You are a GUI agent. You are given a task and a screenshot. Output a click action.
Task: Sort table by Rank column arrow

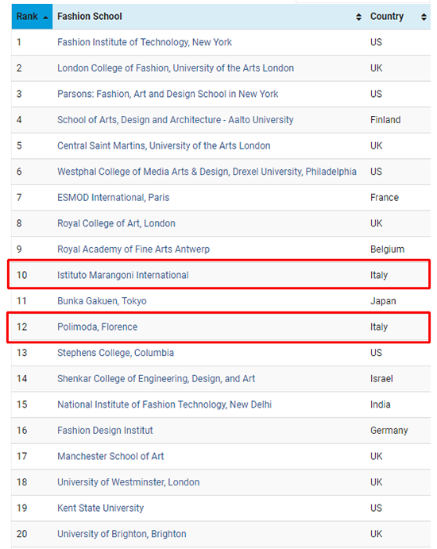(x=45, y=17)
